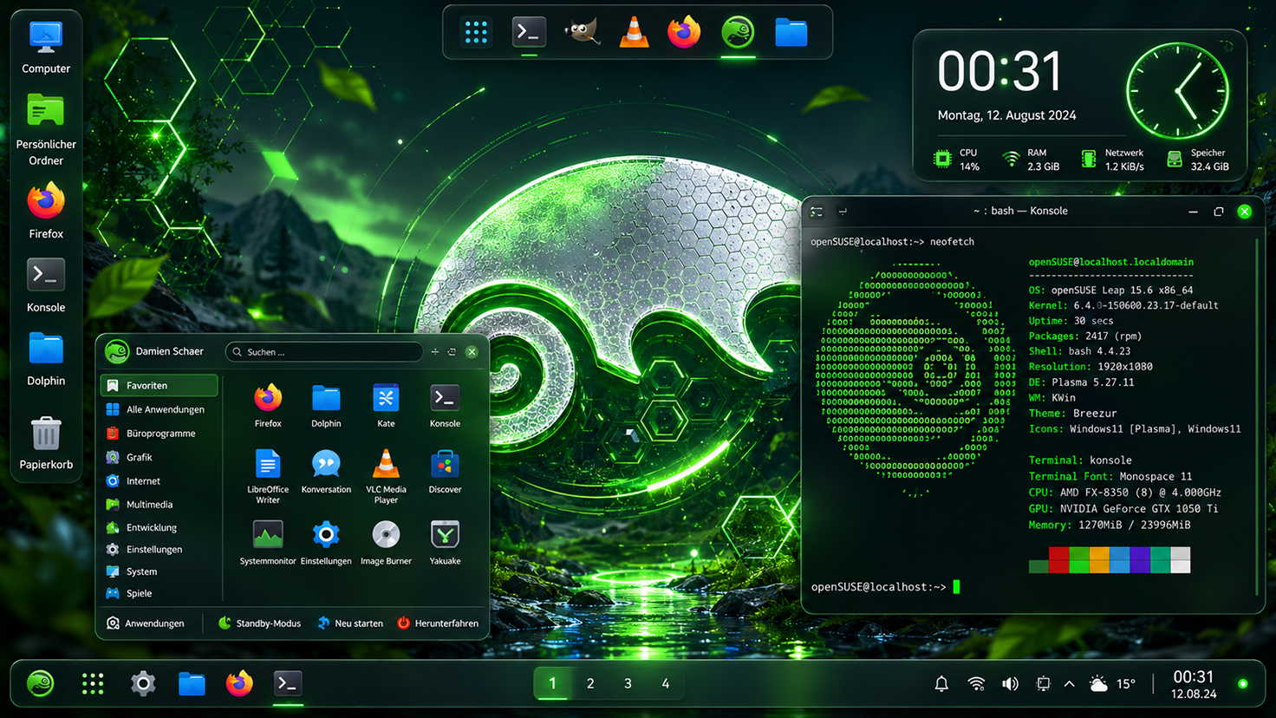Open the Papierkorb trash icon
This screenshot has height=718, width=1276.
pos(46,442)
